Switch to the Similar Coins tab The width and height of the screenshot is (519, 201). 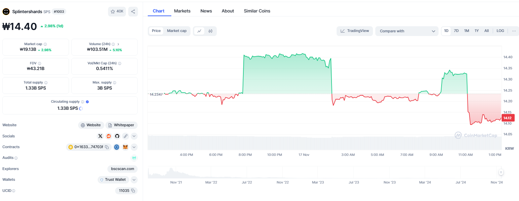pyautogui.click(x=257, y=11)
